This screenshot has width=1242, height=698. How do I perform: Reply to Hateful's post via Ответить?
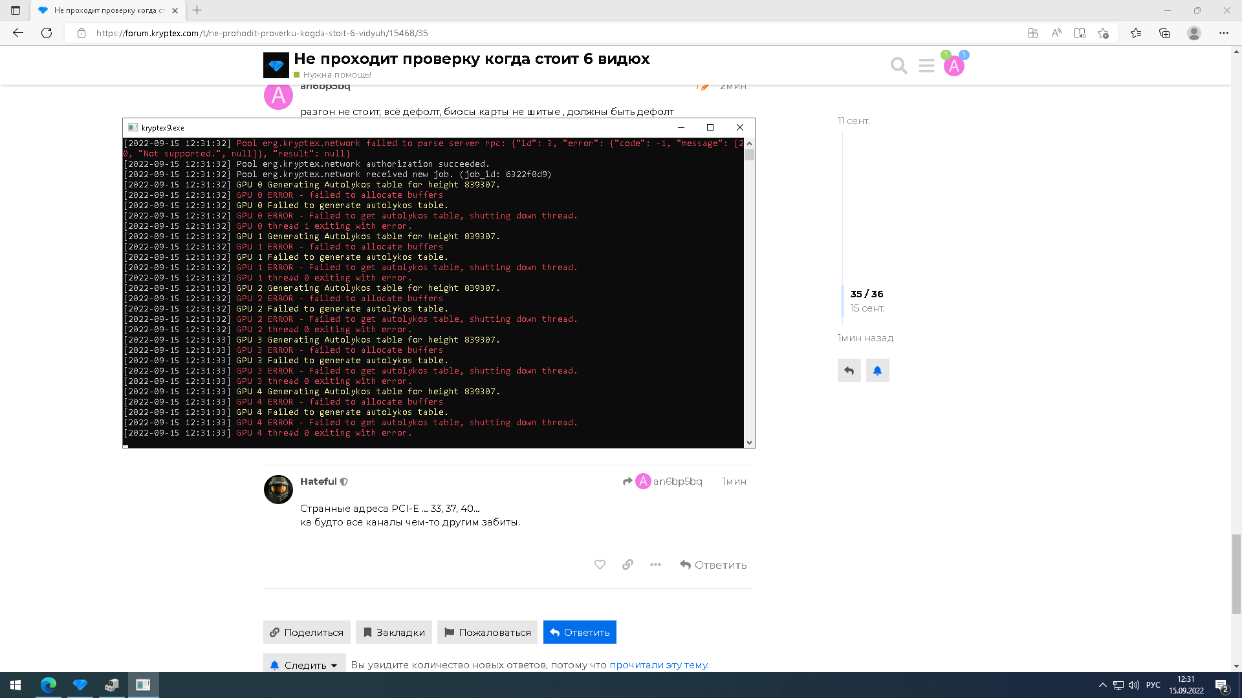(713, 565)
